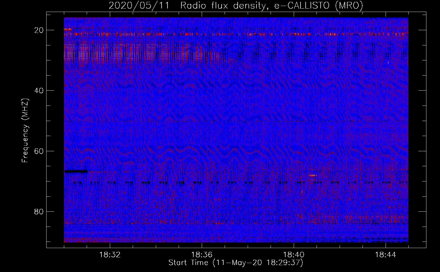Click the '18:44' time tick label
This screenshot has height=272, width=440.
(x=386, y=255)
